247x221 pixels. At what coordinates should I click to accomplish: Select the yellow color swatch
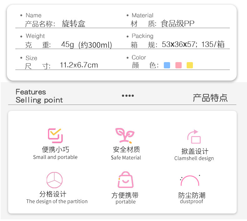click(190, 65)
